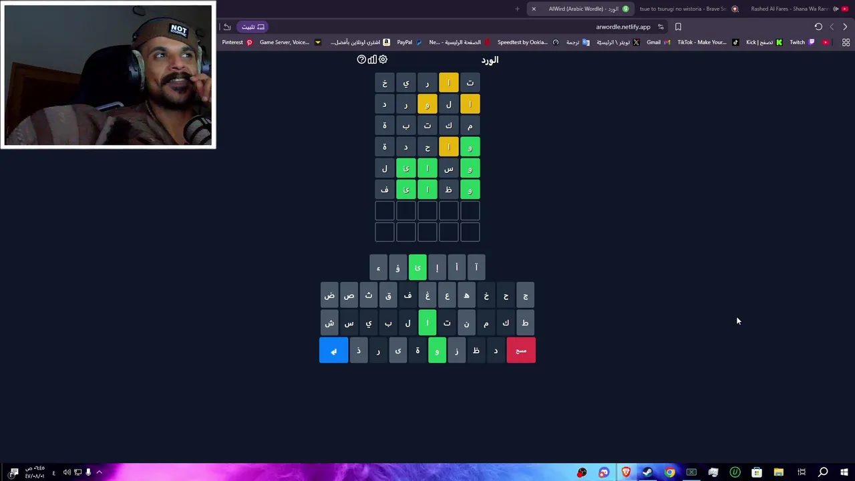Open the Pinterest bookmark
Image resolution: width=855 pixels, height=481 pixels.
[237, 42]
